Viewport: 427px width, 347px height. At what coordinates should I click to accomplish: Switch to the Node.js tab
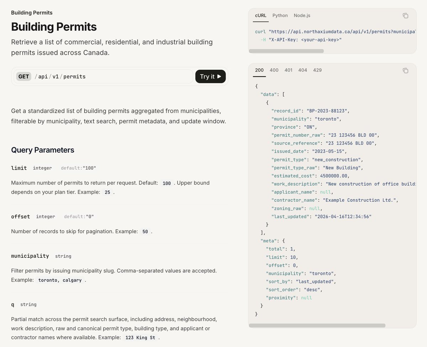pos(302,16)
